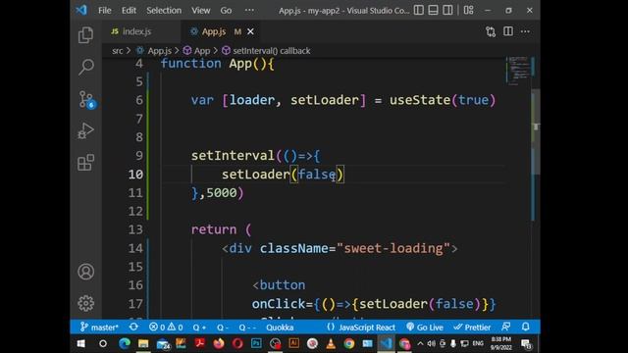Image resolution: width=628 pixels, height=353 pixels.
Task: Click 'onClick' on line 17
Action: (x=279, y=304)
